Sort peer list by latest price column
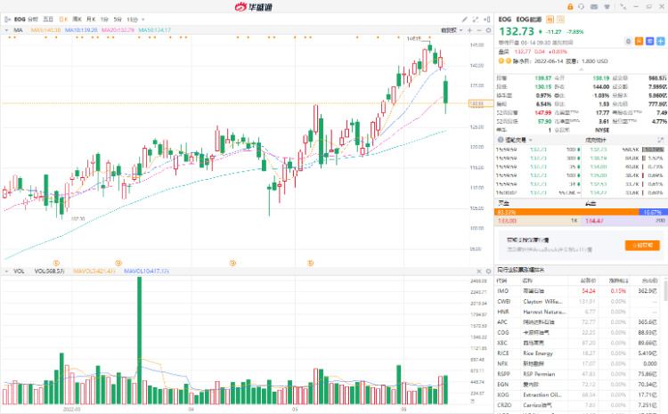 [588, 280]
